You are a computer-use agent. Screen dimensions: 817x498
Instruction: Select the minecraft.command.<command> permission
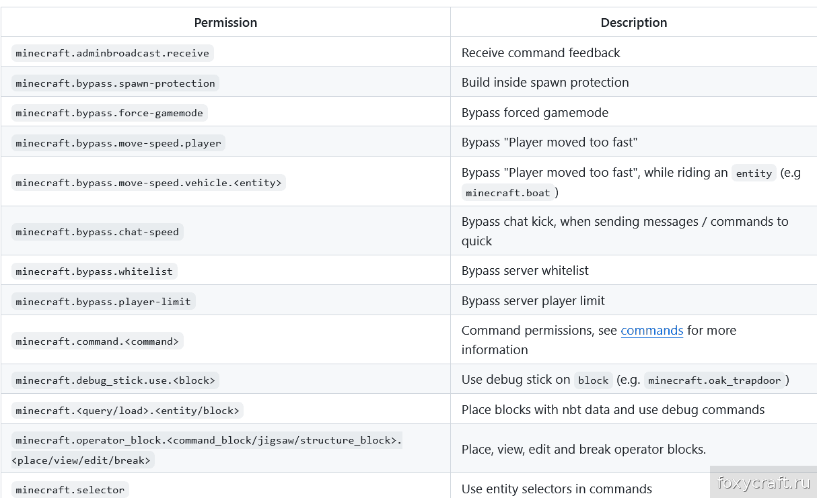pyautogui.click(x=98, y=341)
